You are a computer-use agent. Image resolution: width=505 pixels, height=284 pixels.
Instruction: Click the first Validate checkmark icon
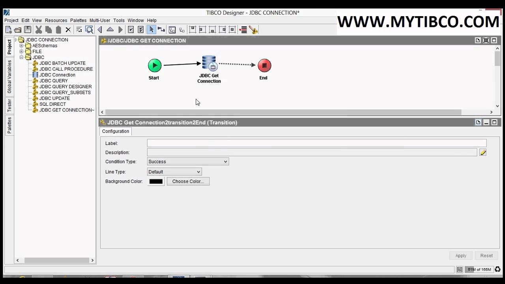[x=131, y=30]
